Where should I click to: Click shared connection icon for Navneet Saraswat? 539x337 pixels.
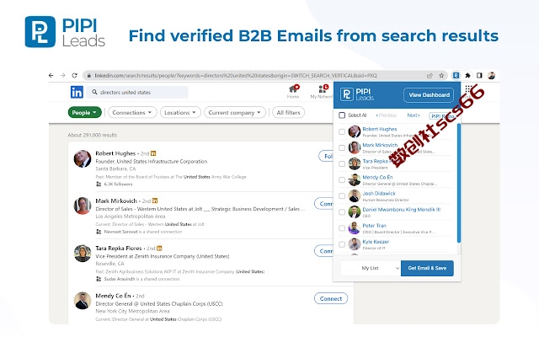tap(99, 232)
